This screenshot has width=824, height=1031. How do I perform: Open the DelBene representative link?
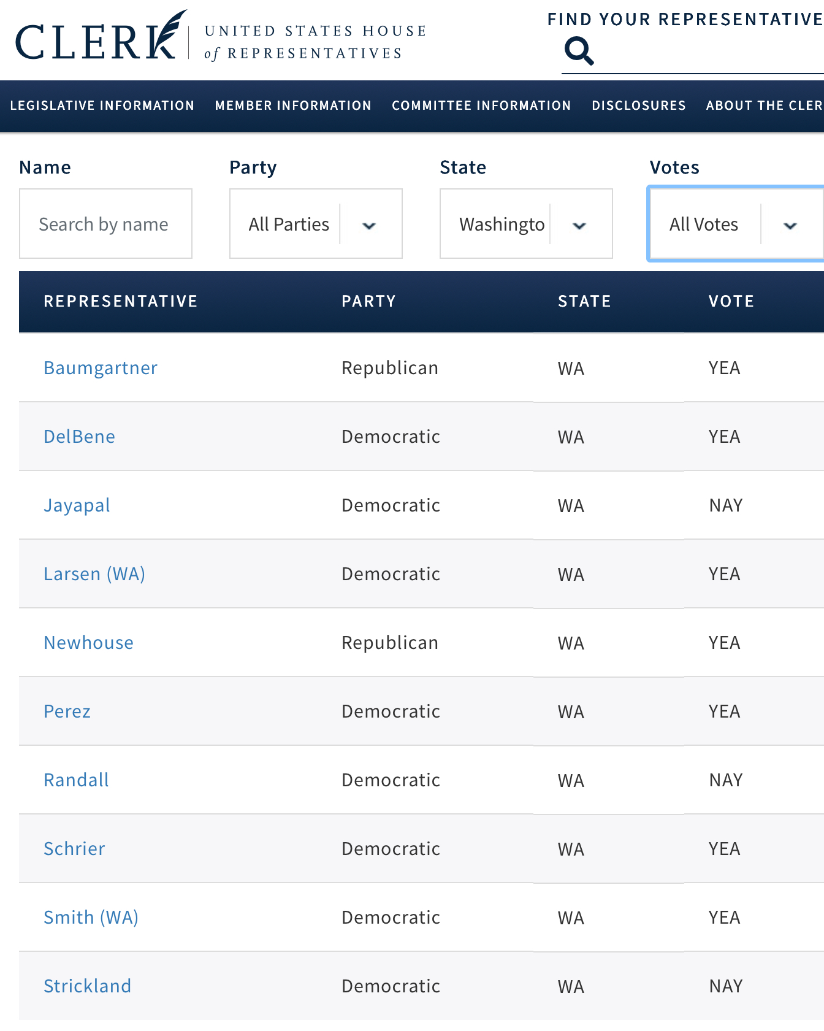click(x=79, y=437)
